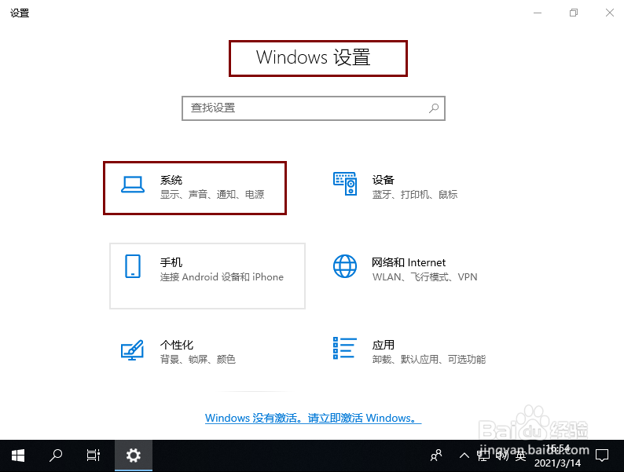Open Task View on the taskbar
Viewport: 624px width, 472px height.
94,456
